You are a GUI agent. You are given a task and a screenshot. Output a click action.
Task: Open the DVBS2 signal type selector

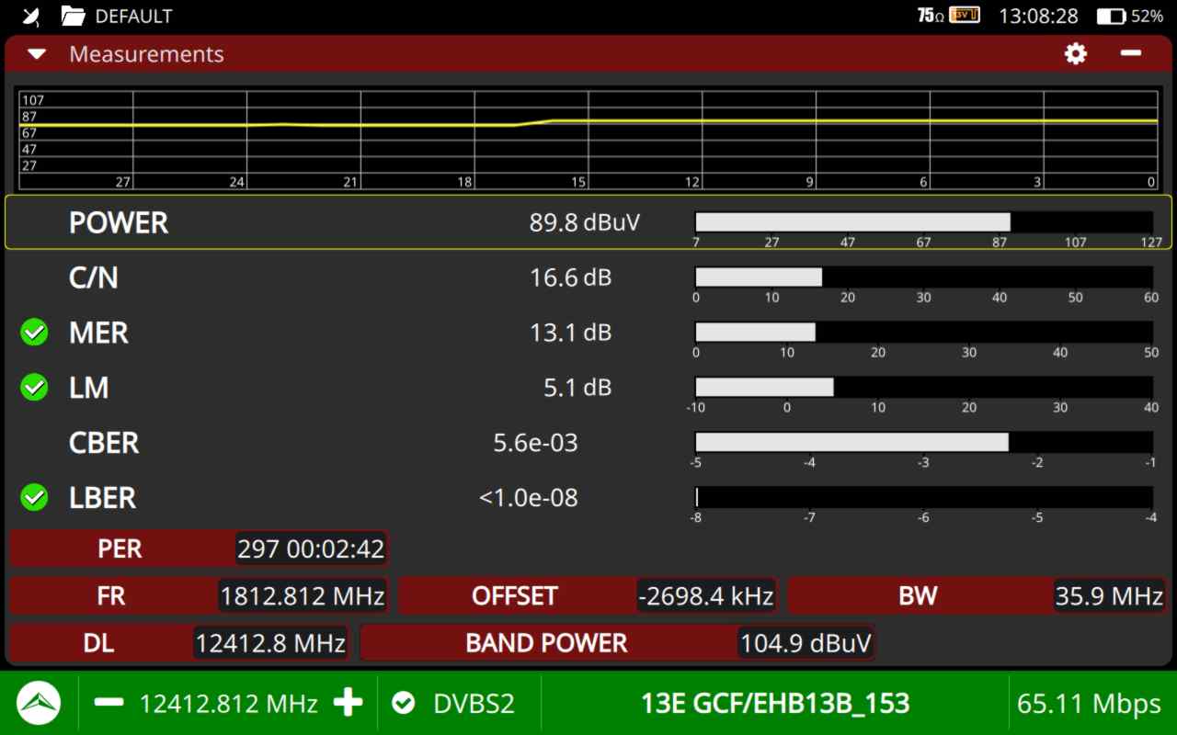[x=458, y=704]
